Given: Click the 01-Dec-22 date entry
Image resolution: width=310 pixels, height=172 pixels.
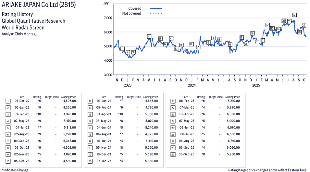Looking at the screenshot, I should click(x=22, y=101).
